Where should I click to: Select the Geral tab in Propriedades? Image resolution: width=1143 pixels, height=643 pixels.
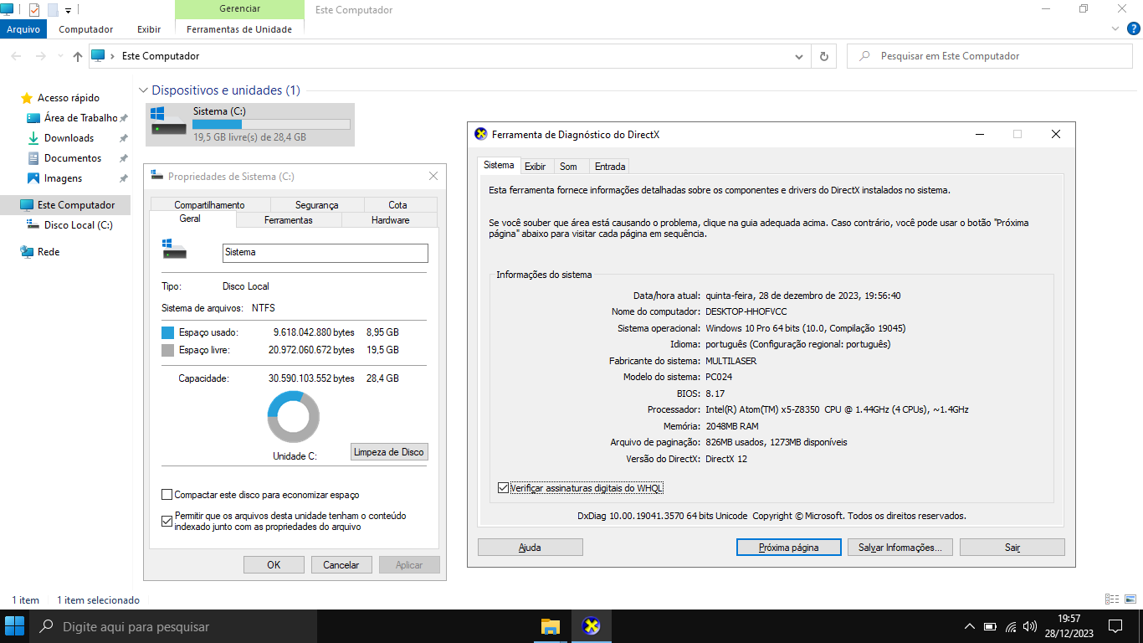[x=190, y=219]
